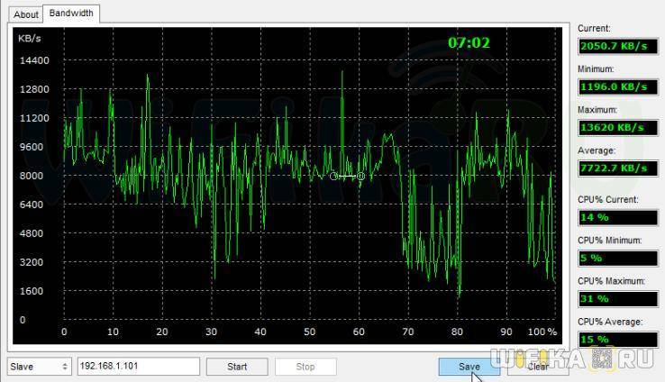
Task: Click the Minimum value 1196.0 KB/s
Action: (618, 86)
